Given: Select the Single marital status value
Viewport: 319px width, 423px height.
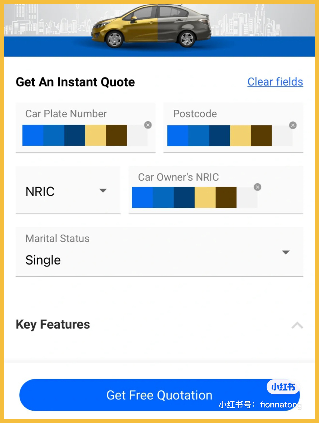Looking at the screenshot, I should (x=43, y=260).
